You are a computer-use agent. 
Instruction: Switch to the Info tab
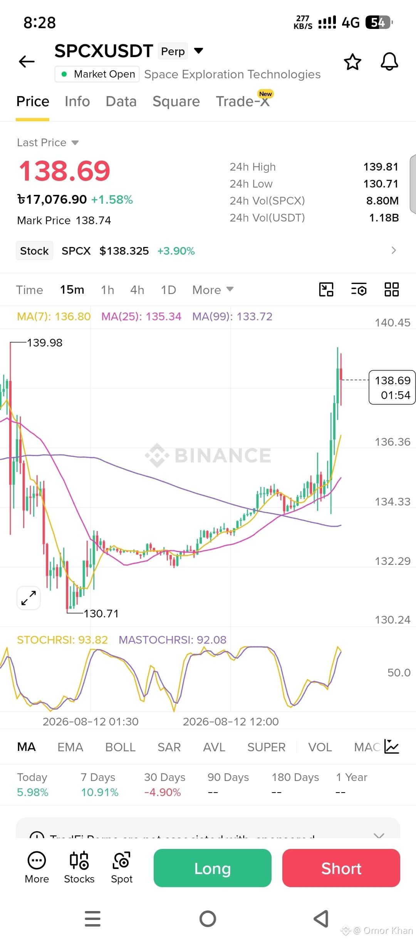pyautogui.click(x=77, y=101)
